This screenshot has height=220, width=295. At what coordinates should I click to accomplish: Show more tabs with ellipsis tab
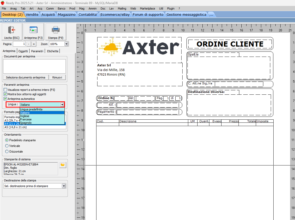point(211,14)
